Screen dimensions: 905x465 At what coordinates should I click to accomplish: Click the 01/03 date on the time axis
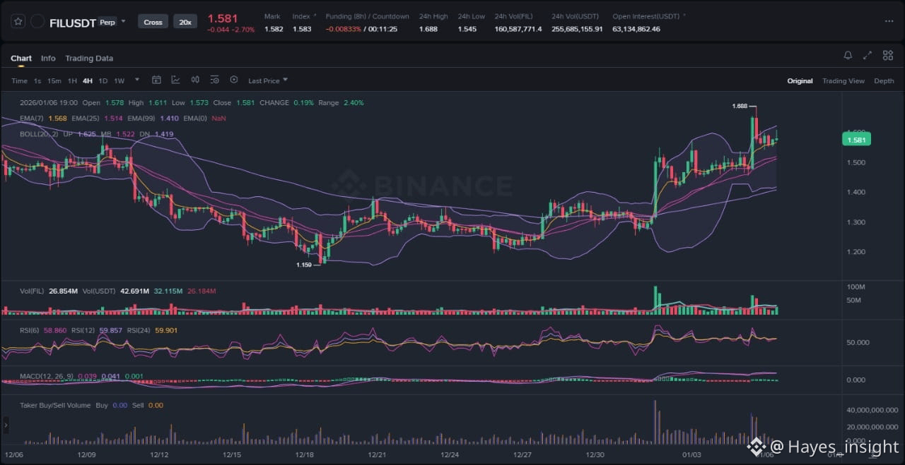click(691, 455)
